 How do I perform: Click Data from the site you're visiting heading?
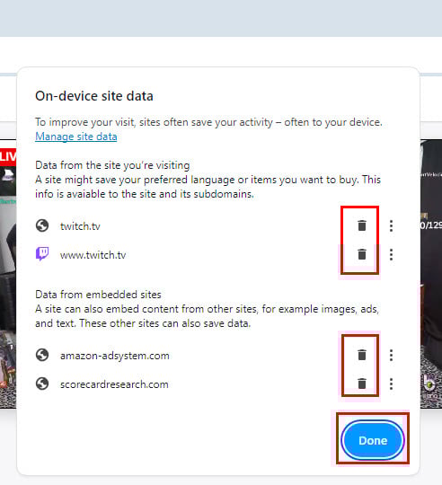[112, 165]
